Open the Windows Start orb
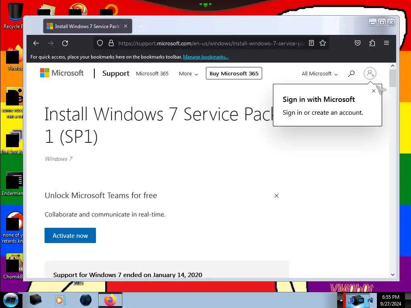411x308 pixels. point(10,300)
